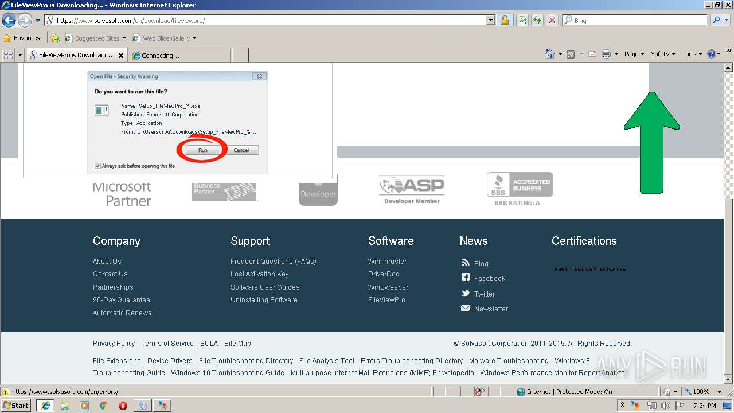This screenshot has height=413, width=734.
Task: Open Chrome from the taskbar
Action: point(104,406)
